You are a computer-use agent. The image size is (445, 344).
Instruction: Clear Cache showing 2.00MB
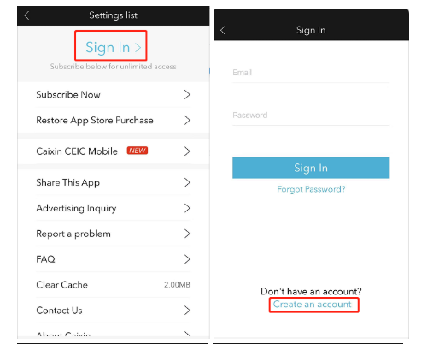pyautogui.click(x=113, y=285)
